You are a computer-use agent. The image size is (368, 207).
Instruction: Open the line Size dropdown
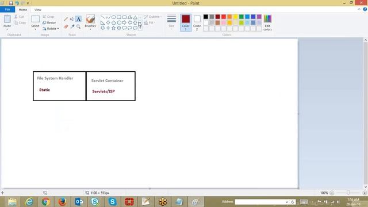(171, 22)
